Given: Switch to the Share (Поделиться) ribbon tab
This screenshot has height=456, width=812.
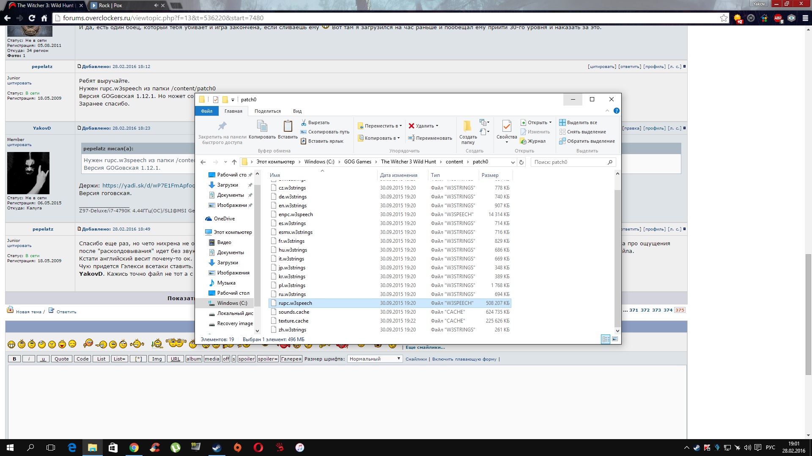Looking at the screenshot, I should pos(267,111).
